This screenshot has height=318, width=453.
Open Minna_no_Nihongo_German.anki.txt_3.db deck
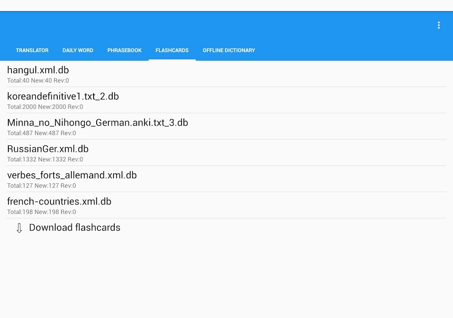(x=226, y=126)
